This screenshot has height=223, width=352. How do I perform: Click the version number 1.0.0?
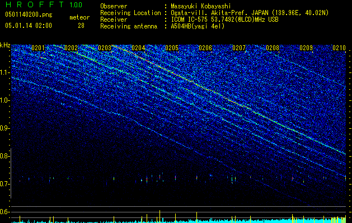pos(76,4)
